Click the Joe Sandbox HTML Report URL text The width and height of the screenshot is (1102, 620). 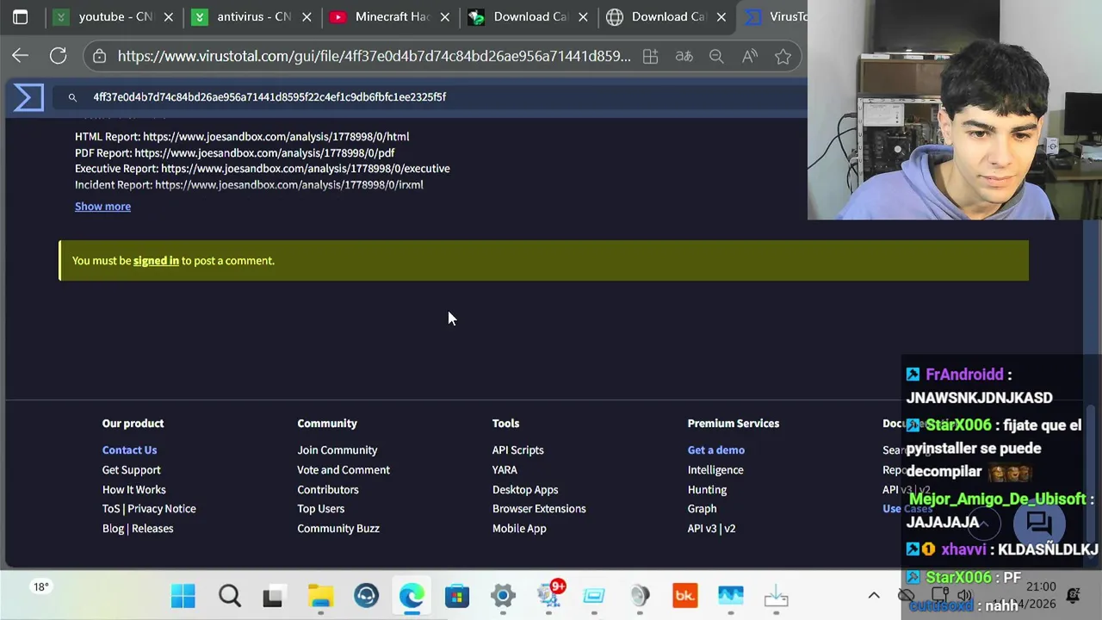point(275,136)
